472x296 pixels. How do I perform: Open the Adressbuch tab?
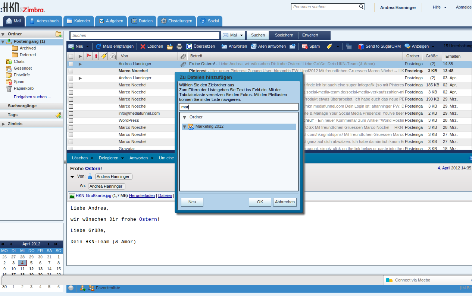point(44,21)
